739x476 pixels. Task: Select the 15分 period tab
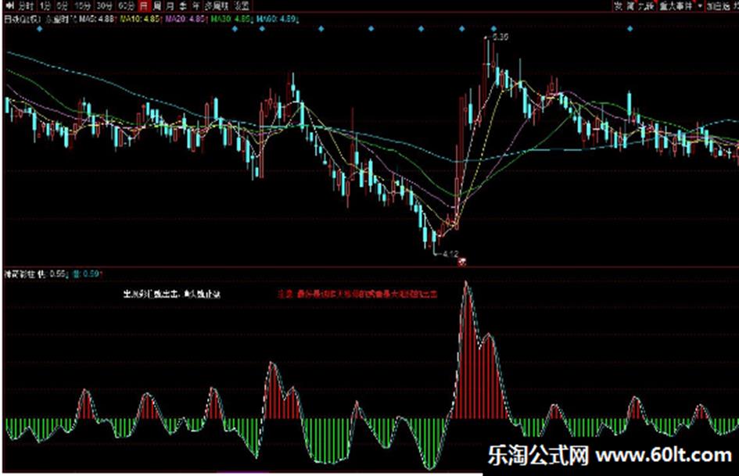point(82,5)
